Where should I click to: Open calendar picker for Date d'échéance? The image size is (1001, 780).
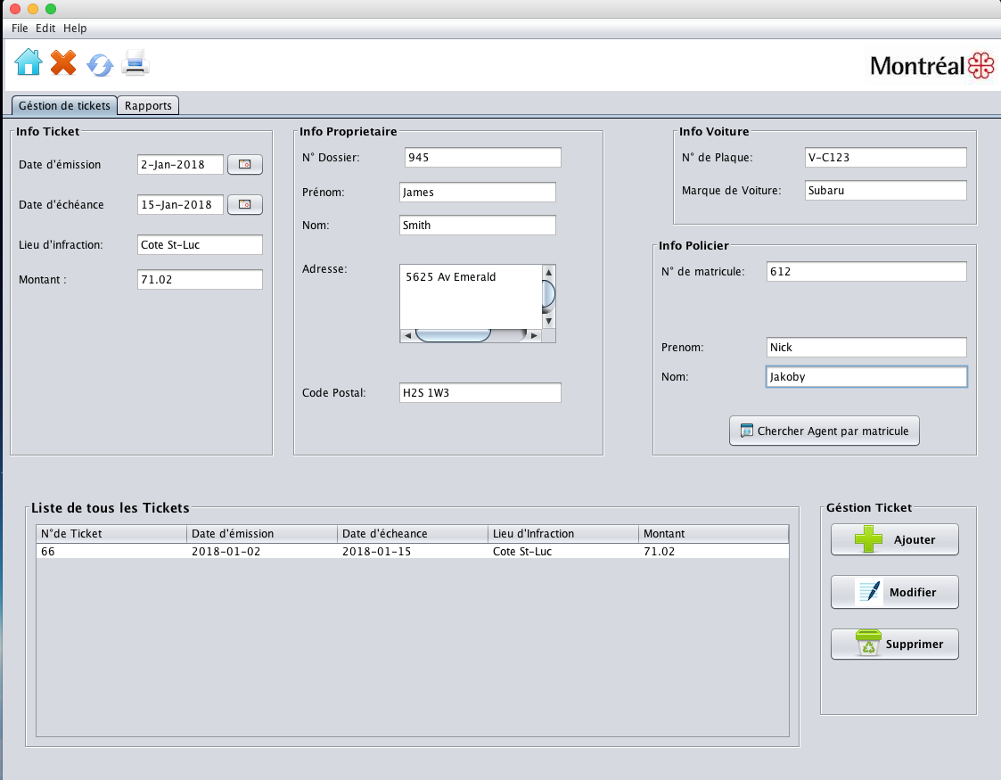click(245, 204)
